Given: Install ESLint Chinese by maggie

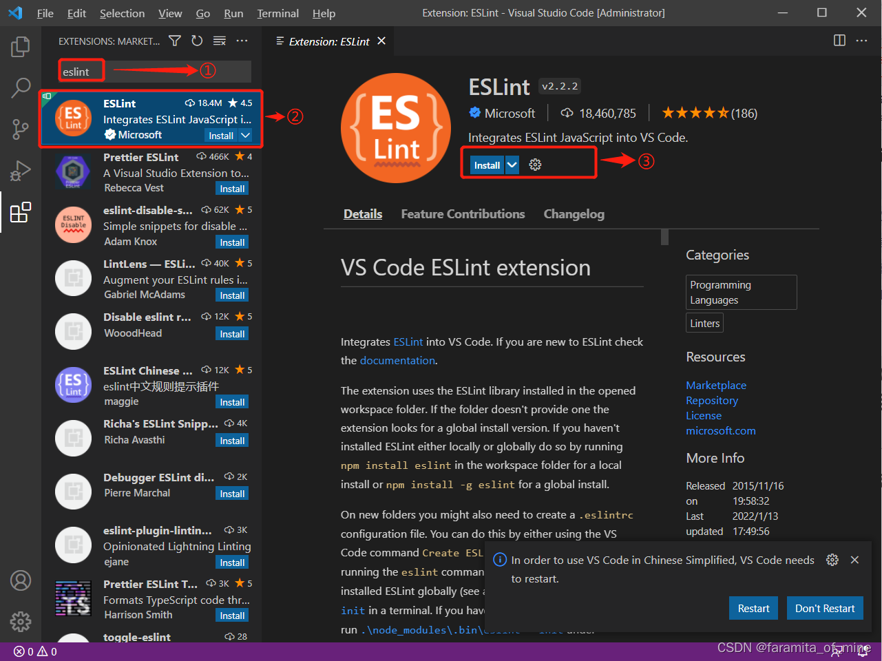Looking at the screenshot, I should [232, 402].
